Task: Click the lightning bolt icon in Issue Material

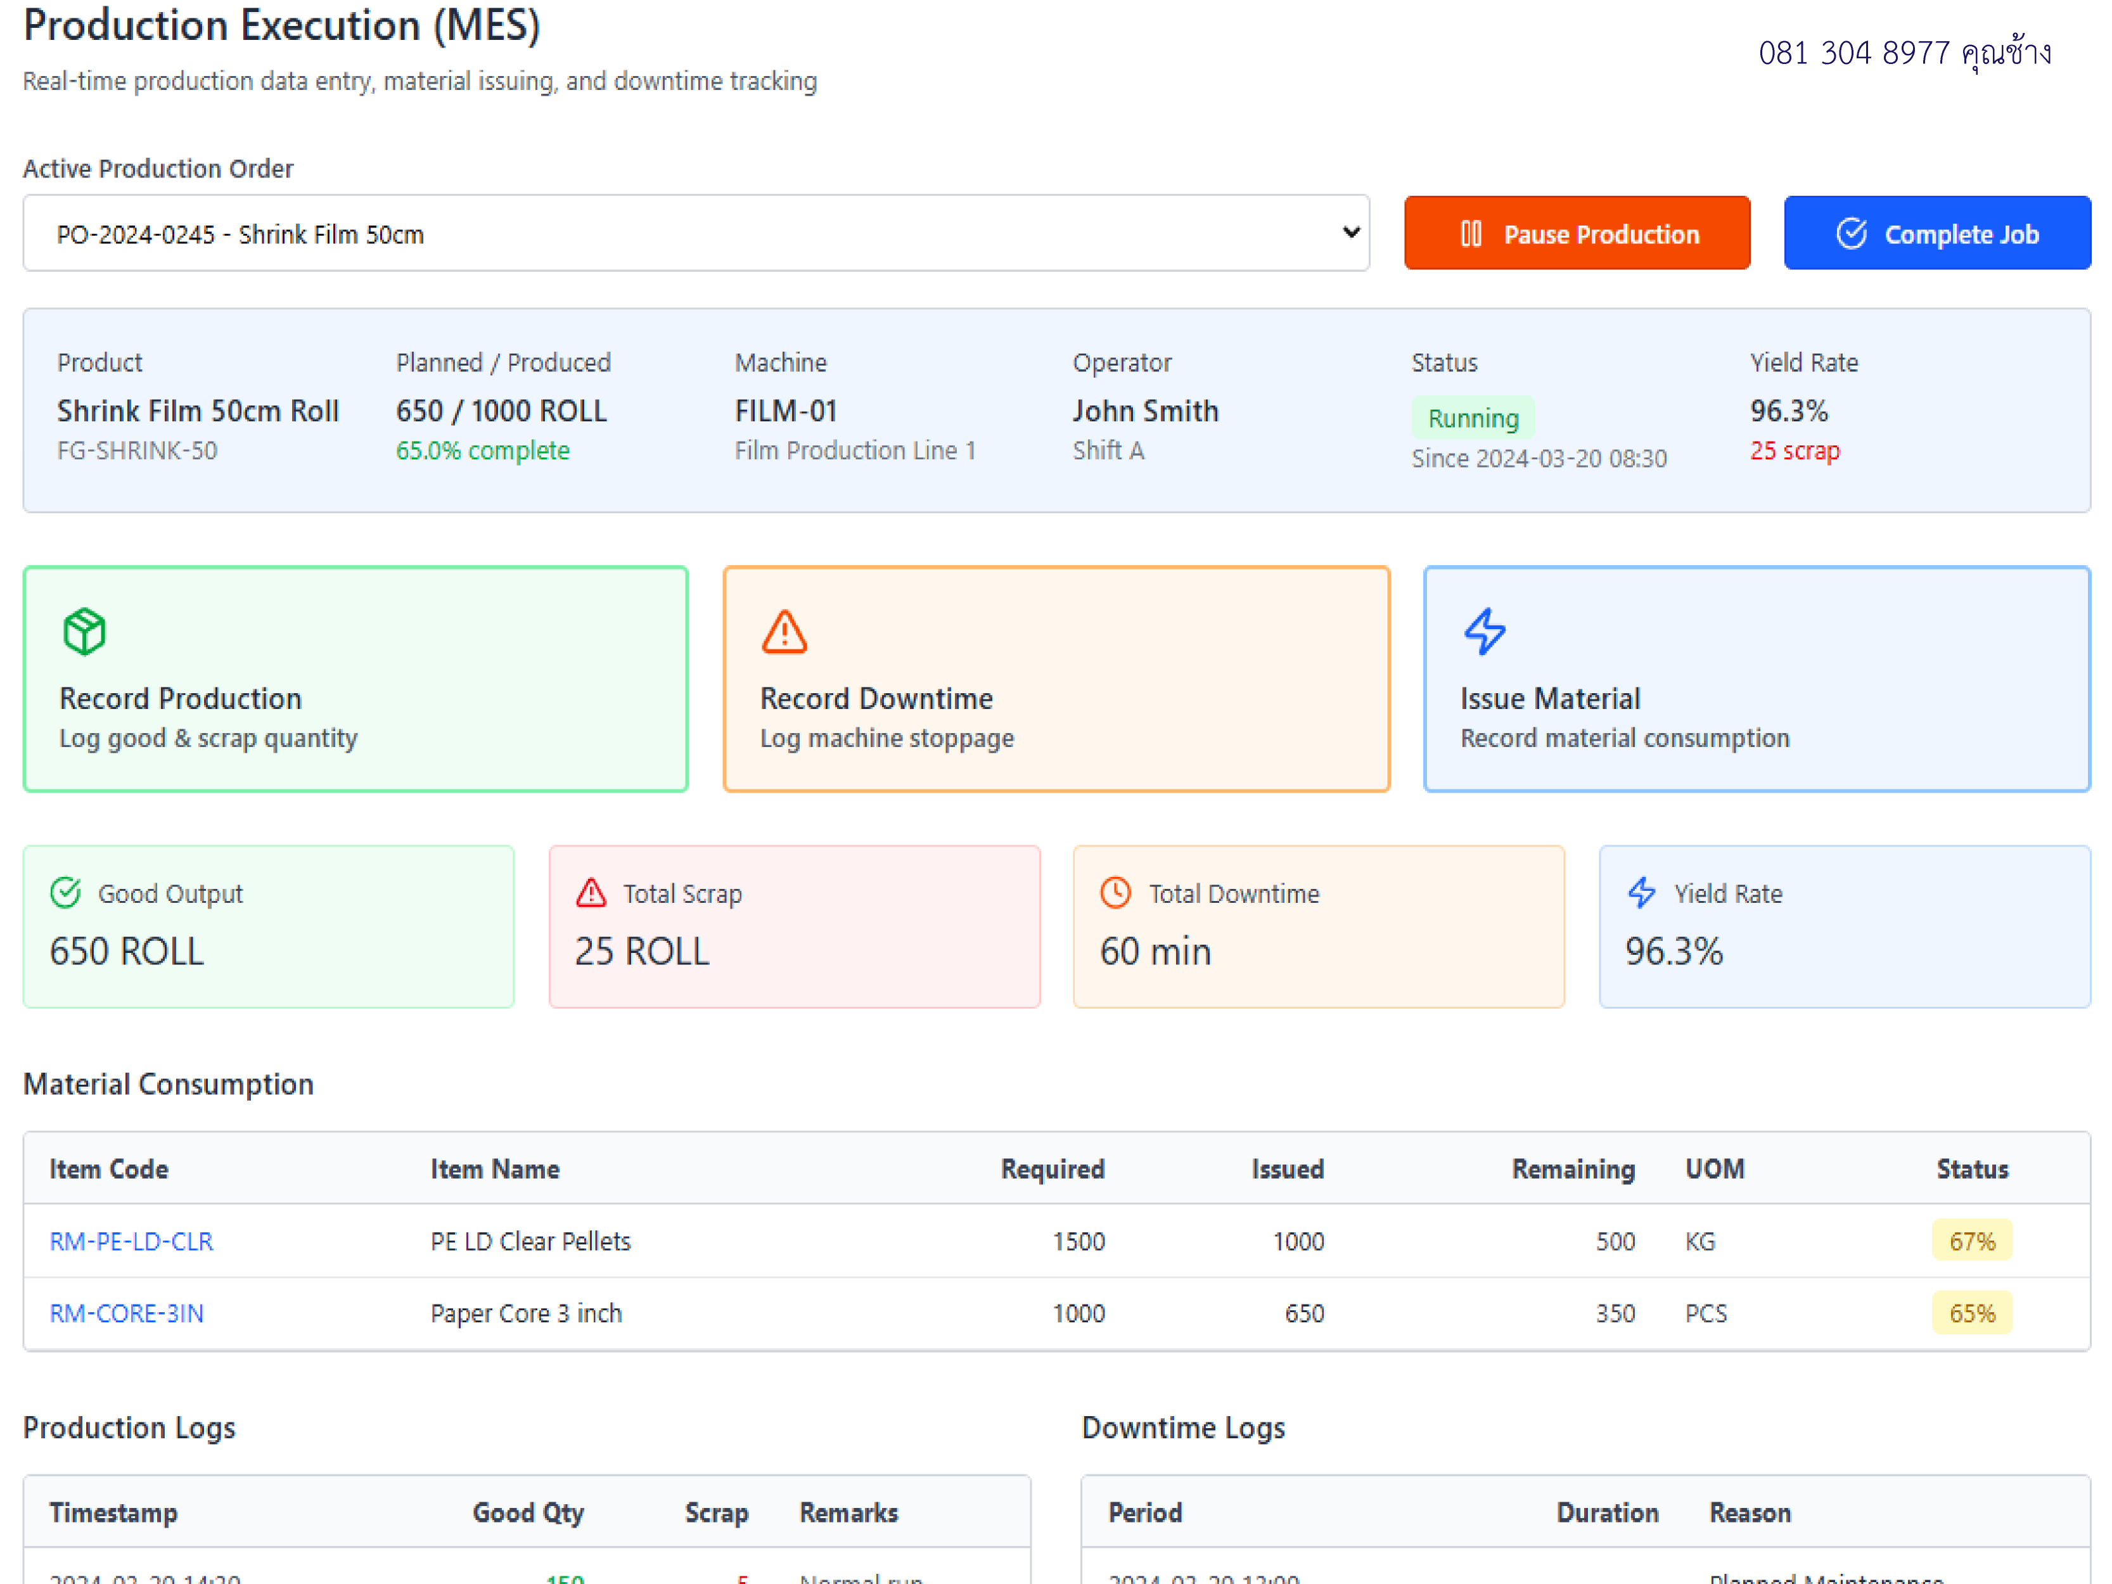Action: [x=1485, y=632]
